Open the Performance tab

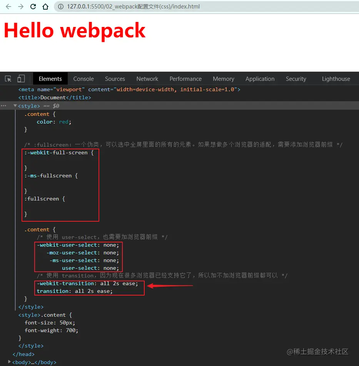tap(185, 79)
